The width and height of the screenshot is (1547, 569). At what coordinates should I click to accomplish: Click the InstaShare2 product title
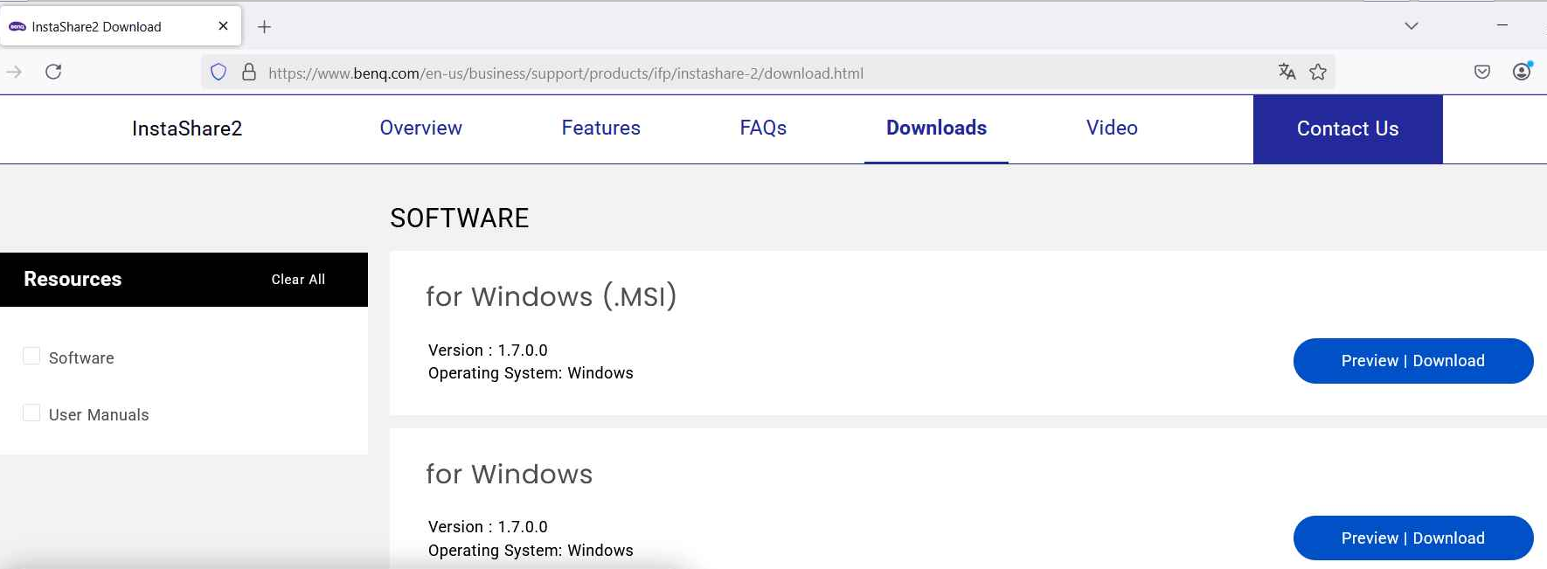(x=187, y=128)
